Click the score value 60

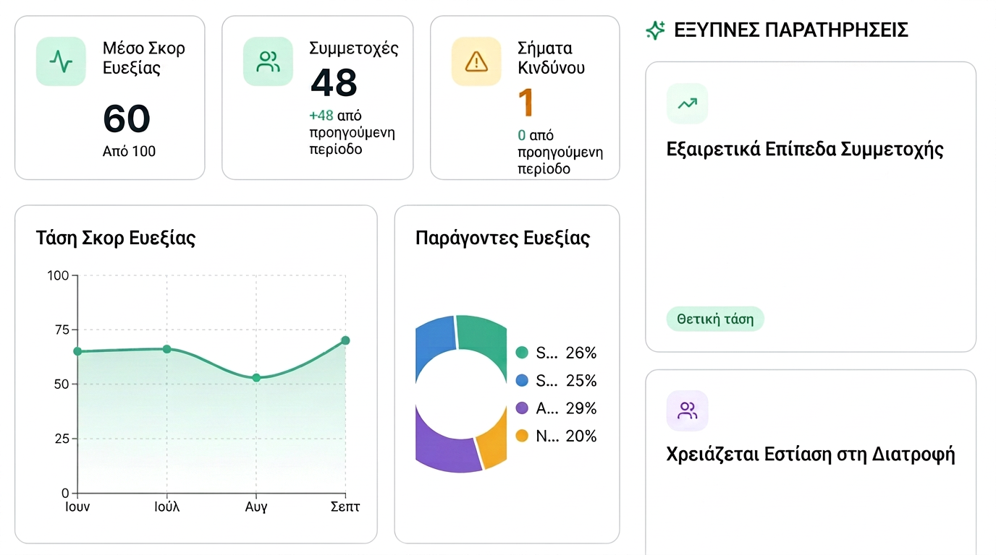[x=127, y=119]
